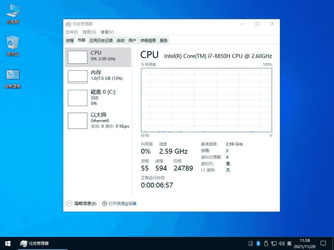Screen dimensions: 334x250
Task: Switch to the 服务 tab
Action: [163, 40]
